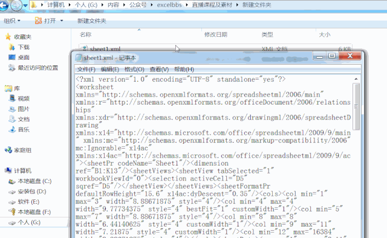Click the 计算机 computer icon in sidebar

pos(8,170)
